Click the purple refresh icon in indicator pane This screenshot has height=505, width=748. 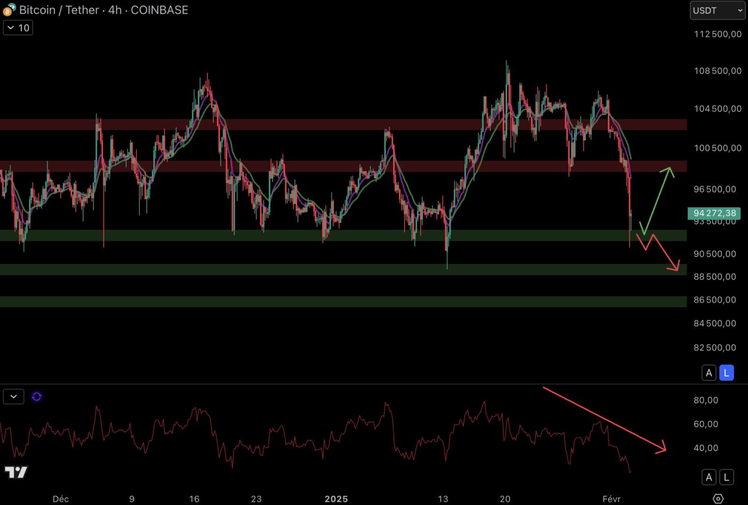pos(36,397)
